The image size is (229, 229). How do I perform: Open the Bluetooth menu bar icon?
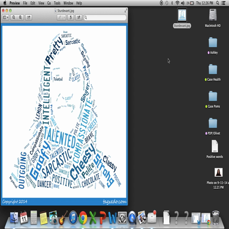pos(172,3)
